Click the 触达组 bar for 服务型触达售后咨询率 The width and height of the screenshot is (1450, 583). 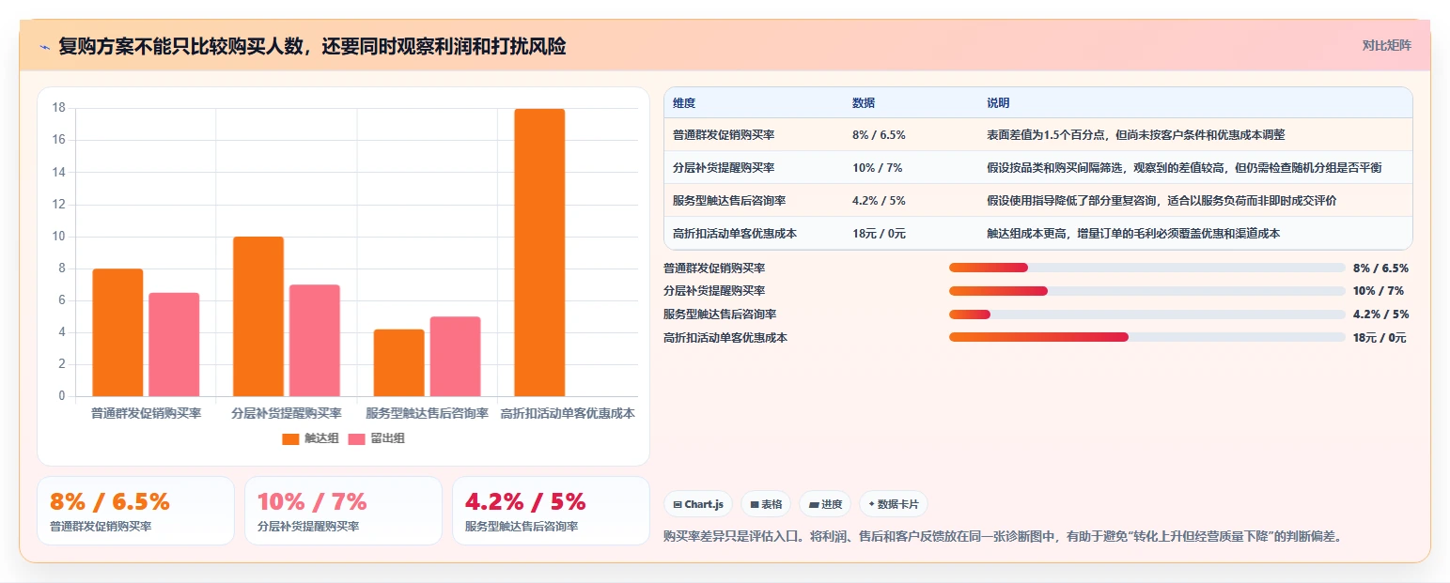coord(398,362)
